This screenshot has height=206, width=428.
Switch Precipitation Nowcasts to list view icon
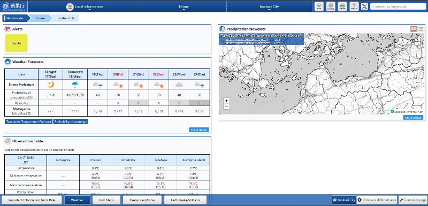[x=421, y=29]
